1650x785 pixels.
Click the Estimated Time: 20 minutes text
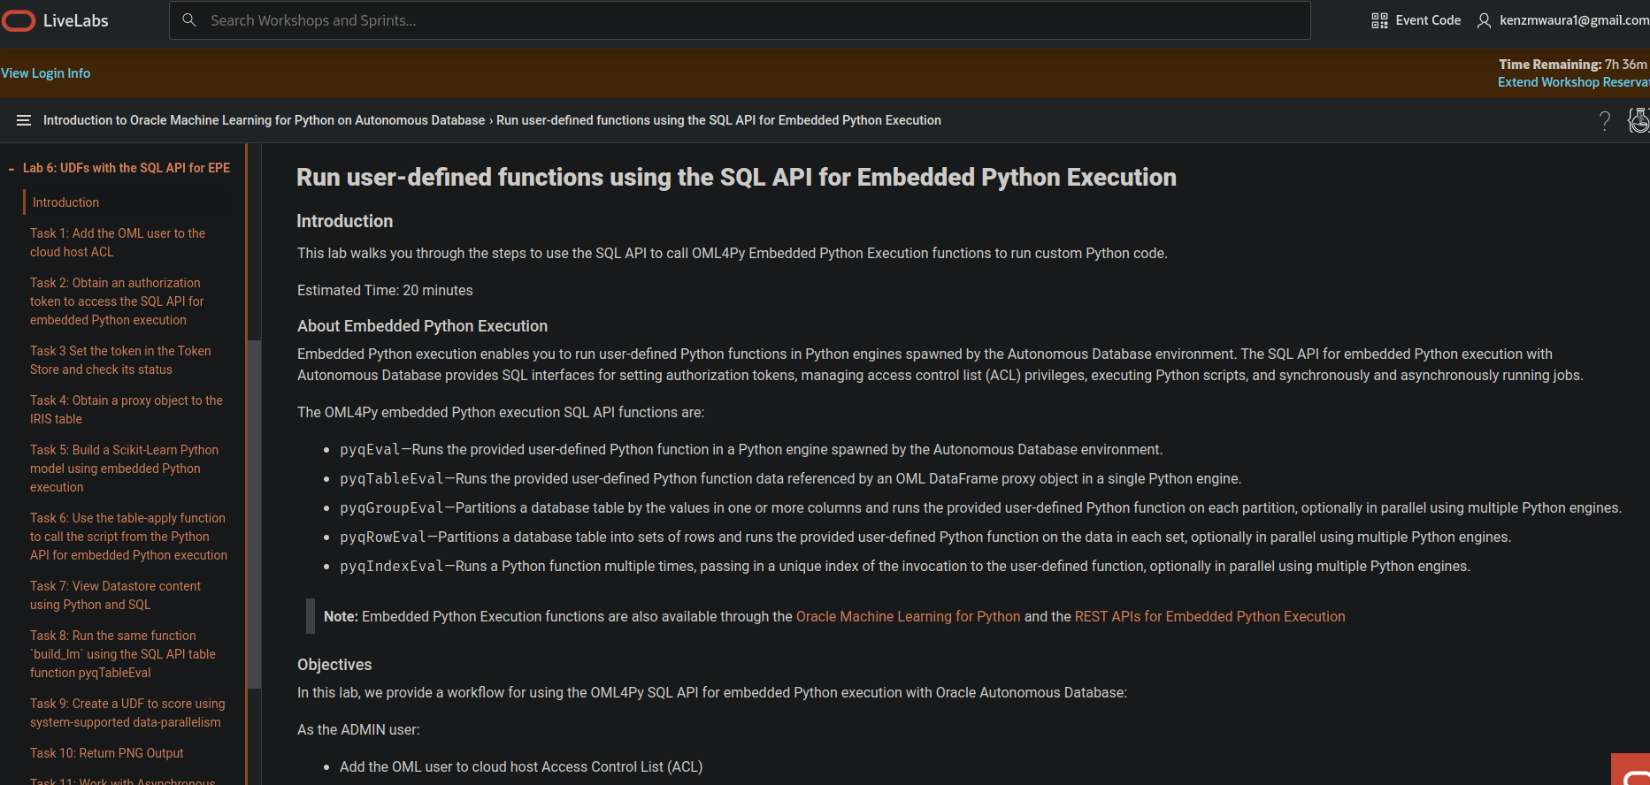(385, 291)
